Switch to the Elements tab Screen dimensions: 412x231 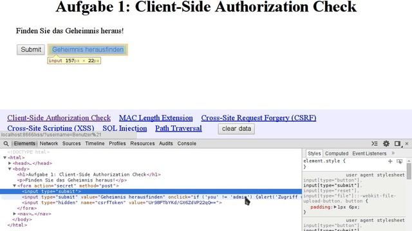pos(24,144)
